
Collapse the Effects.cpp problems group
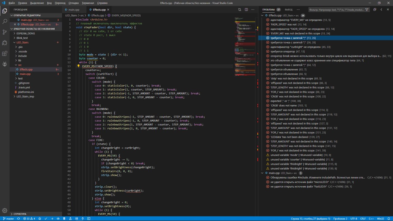coord(262,15)
